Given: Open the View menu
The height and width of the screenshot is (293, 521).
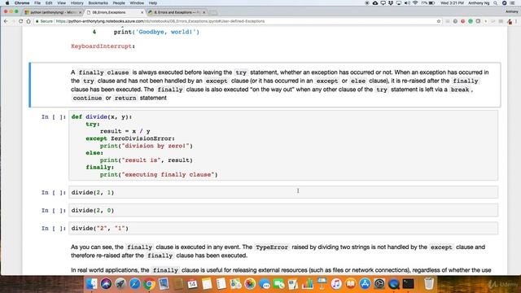Looking at the screenshot, I should [62, 3].
